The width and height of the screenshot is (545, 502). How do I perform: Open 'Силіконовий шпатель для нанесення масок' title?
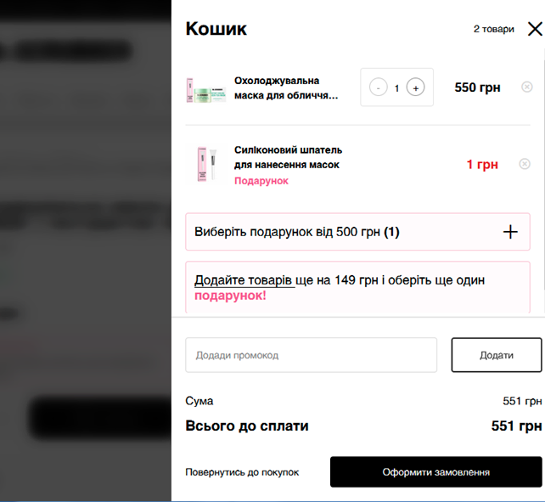tap(288, 157)
